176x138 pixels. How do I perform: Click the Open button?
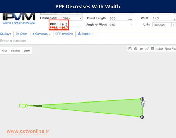[22, 34]
